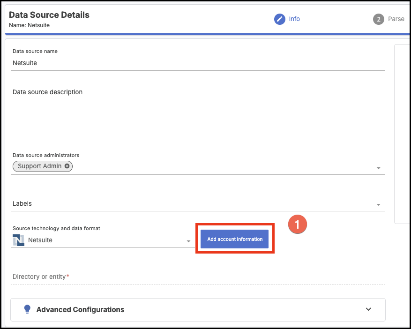Focus the Directory or entity field
411x329 pixels.
[197, 277]
